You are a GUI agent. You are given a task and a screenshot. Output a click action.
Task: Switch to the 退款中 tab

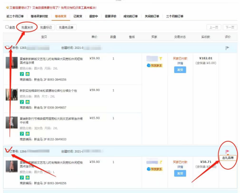coord(94,16)
